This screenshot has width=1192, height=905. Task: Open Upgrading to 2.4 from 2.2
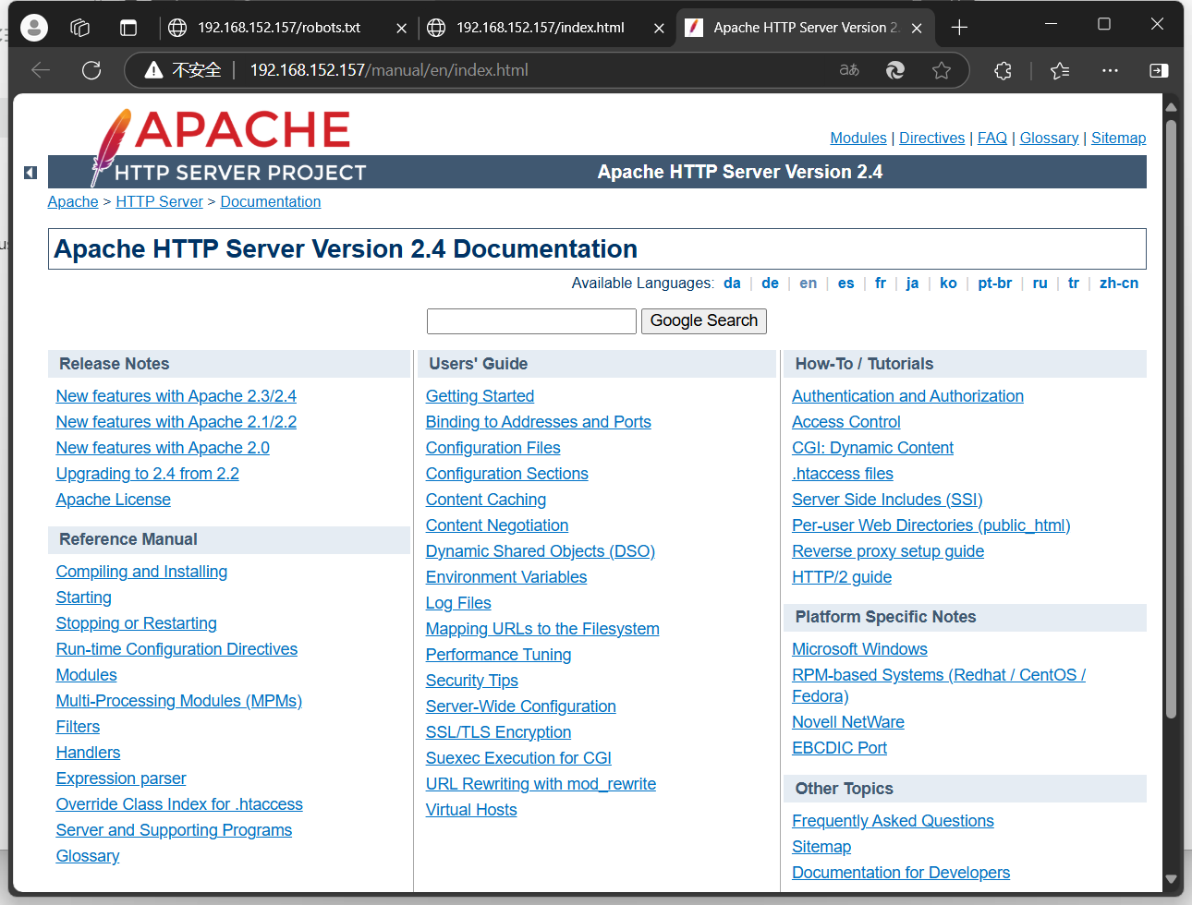(x=147, y=474)
